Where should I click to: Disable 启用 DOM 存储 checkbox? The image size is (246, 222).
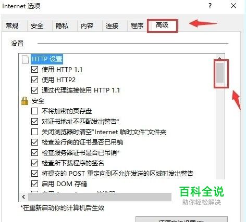click(34, 184)
